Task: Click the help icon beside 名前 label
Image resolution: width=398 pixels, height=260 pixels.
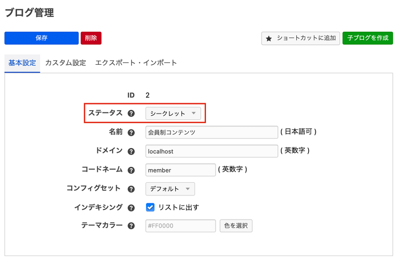Action: pos(131,133)
